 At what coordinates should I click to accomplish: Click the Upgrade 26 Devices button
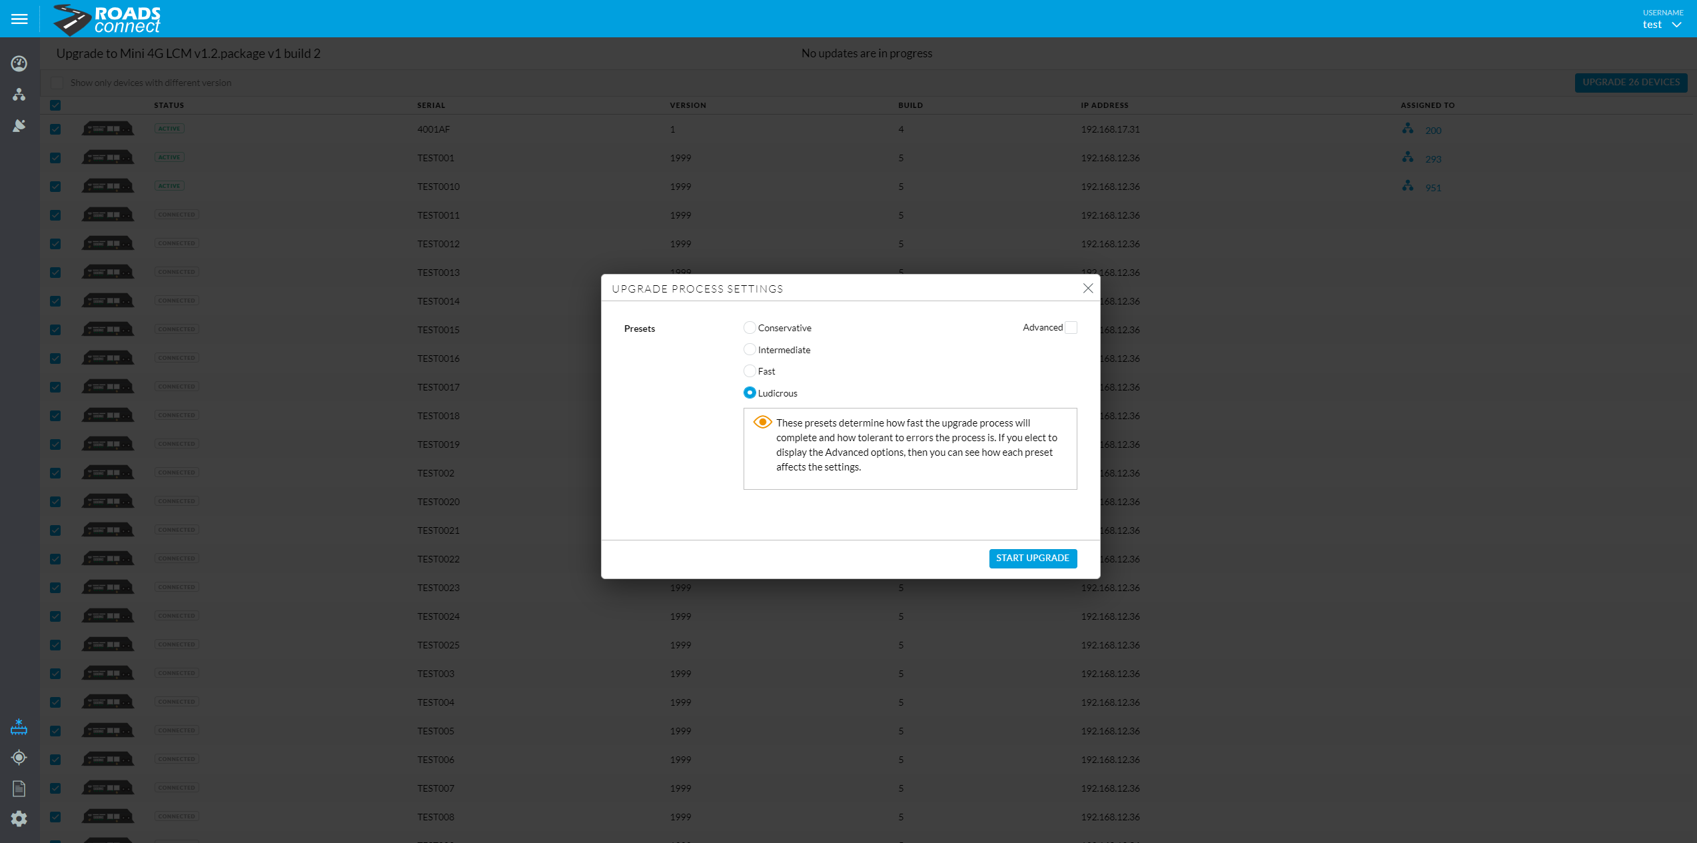pos(1631,83)
